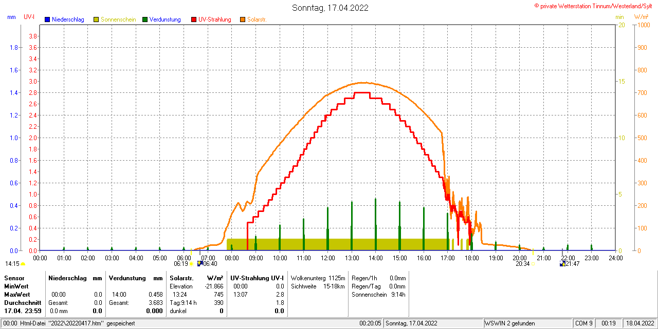The width and height of the screenshot is (658, 329).
Task: Click the green Verdunstung legend swatch
Action: [x=145, y=20]
